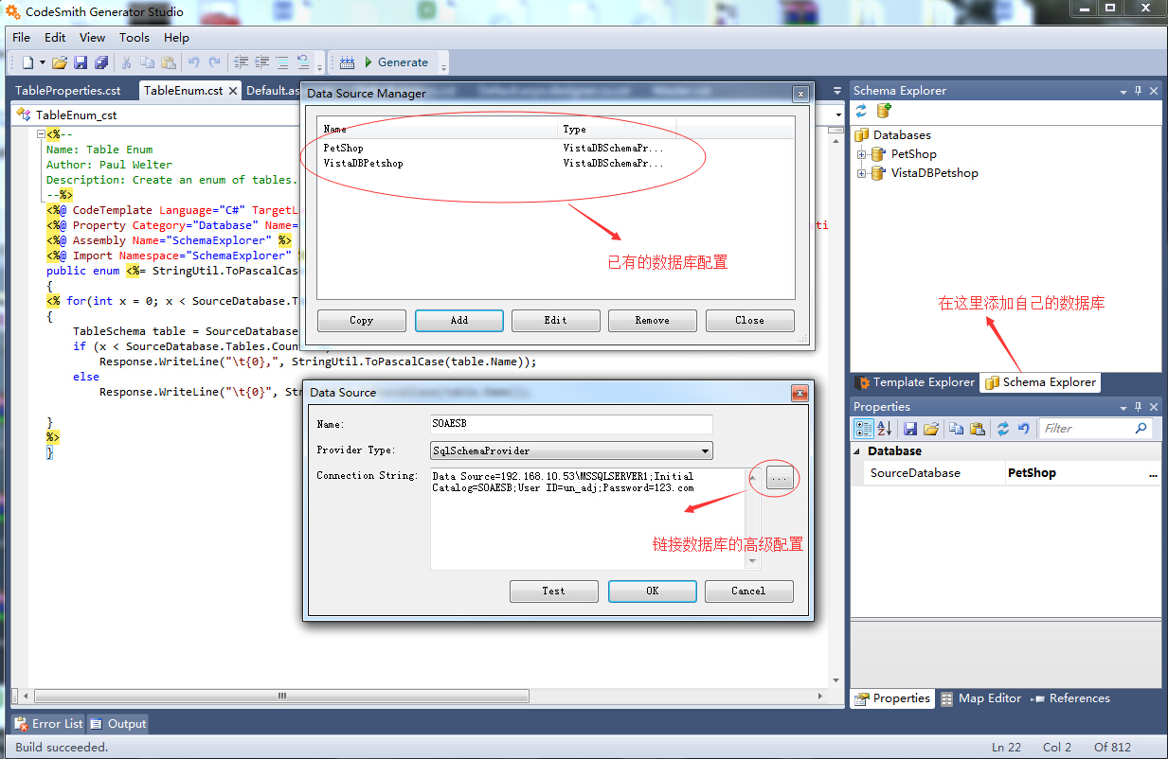1168x759 pixels.
Task: Open the SourceDatabase ellipsis picker
Action: 1153,473
